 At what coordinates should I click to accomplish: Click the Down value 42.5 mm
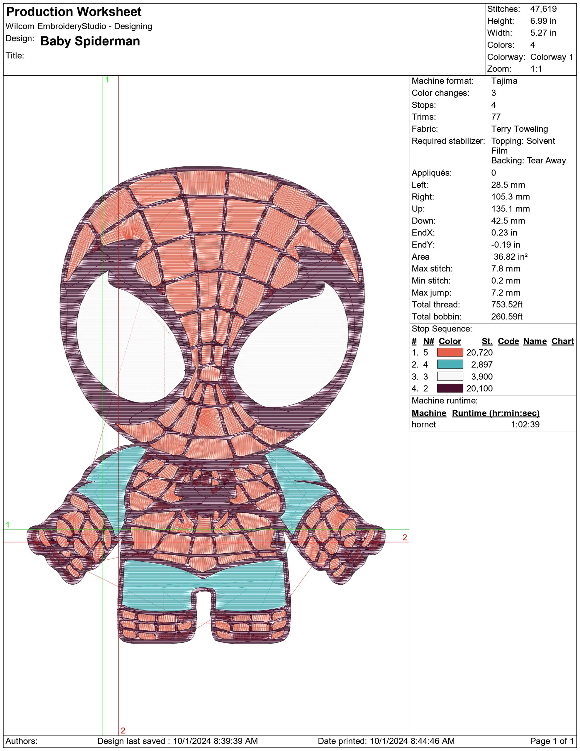tap(508, 221)
